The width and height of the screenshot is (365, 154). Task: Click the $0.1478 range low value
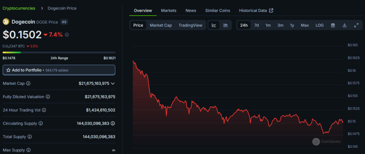tap(9, 58)
